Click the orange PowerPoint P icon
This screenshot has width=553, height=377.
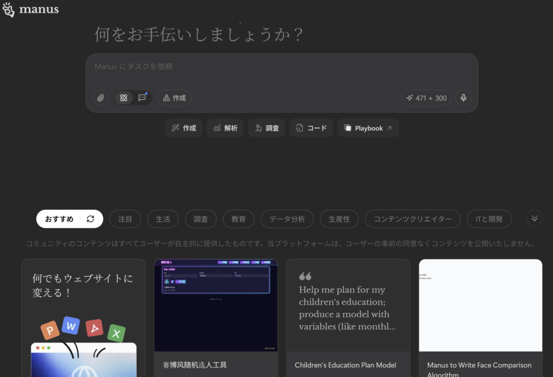[50, 330]
